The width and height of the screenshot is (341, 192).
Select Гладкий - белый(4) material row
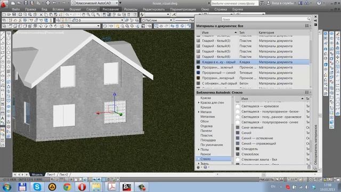(252, 46)
